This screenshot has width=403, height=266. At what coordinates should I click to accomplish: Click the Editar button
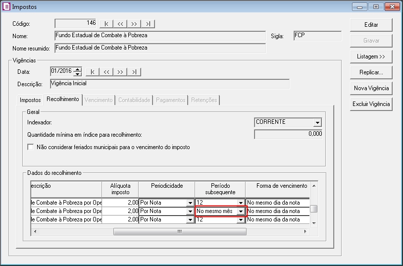tap(371, 25)
